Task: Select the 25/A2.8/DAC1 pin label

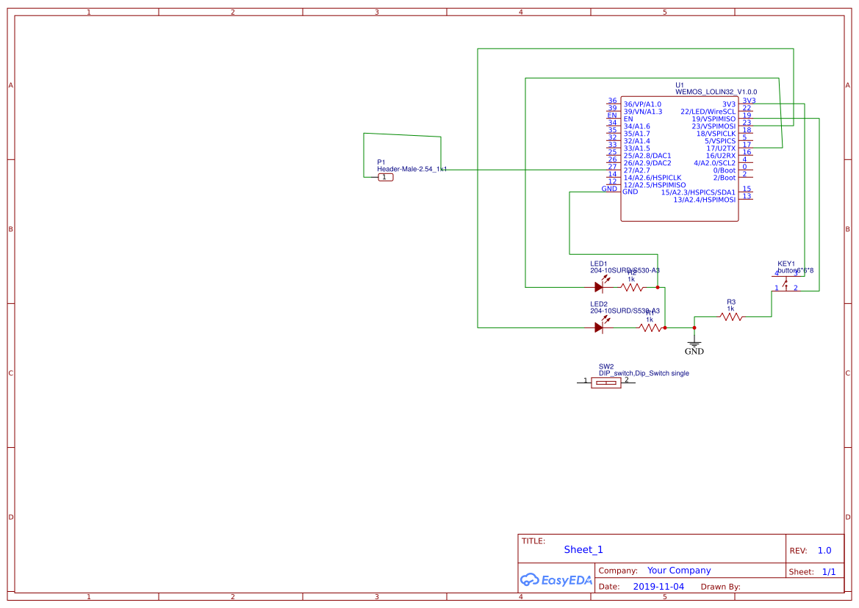Action: tap(647, 156)
